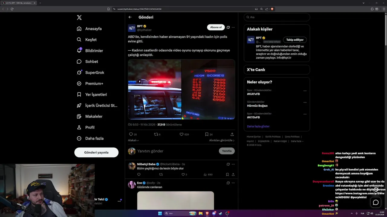The image size is (387, 217).
Task: Click Alıntıları görüntüle link
Action: (x=222, y=140)
